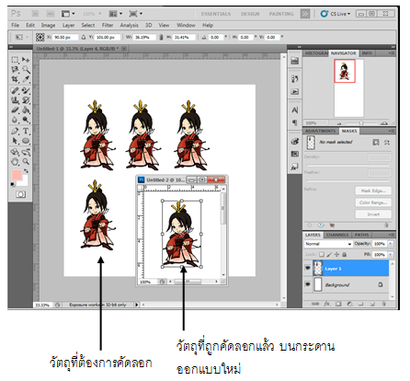Image resolution: width=410 pixels, height=381 pixels.
Task: Expand more workspaces double-arrow button
Action: 305,14
